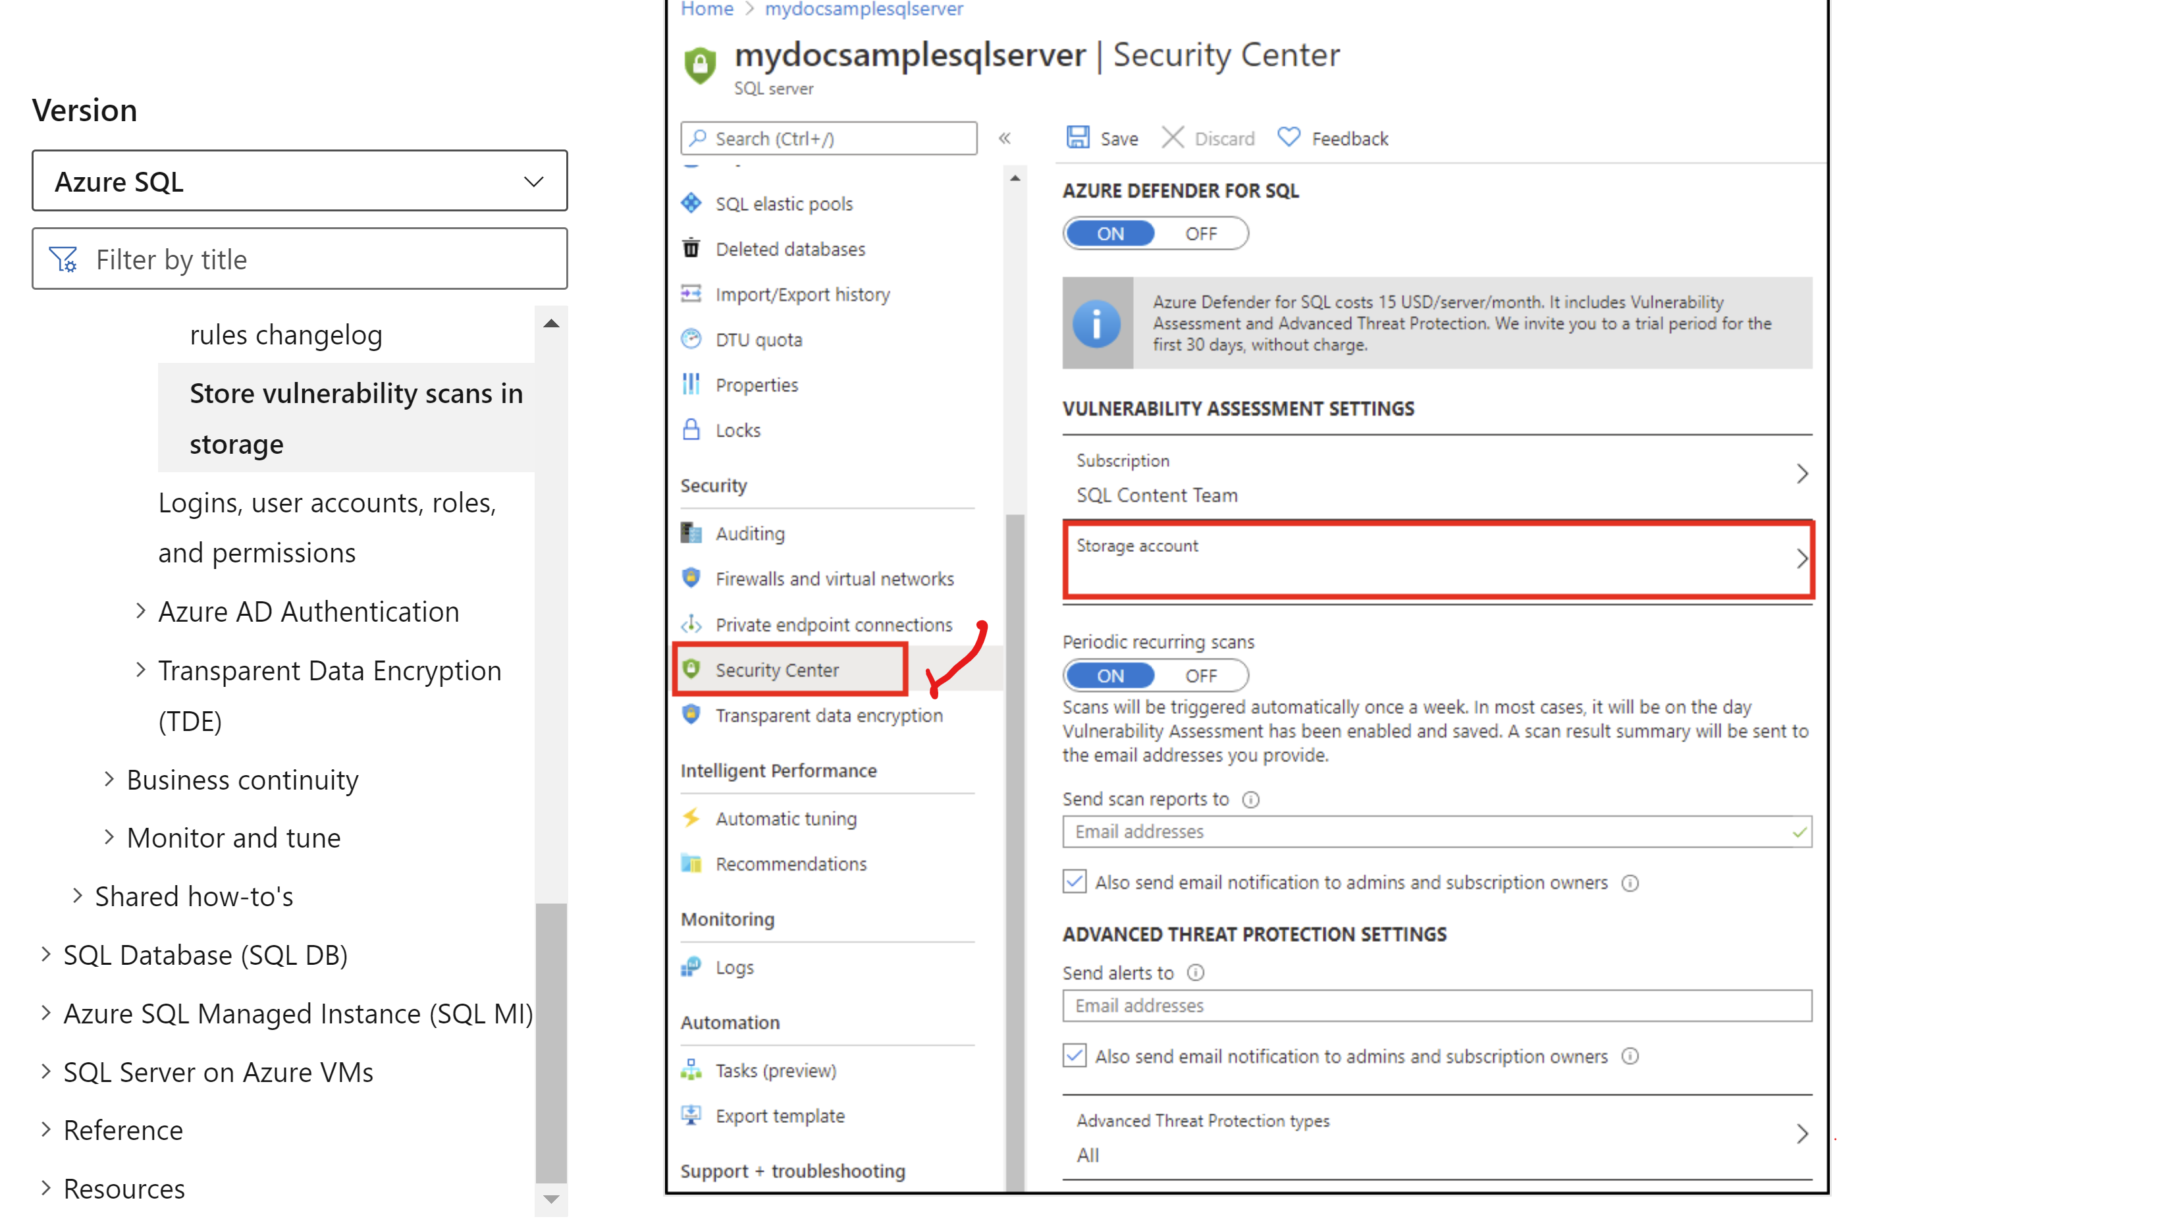Viewport: 2159px width, 1219px height.
Task: Save the Security Center settings
Action: pyautogui.click(x=1102, y=138)
